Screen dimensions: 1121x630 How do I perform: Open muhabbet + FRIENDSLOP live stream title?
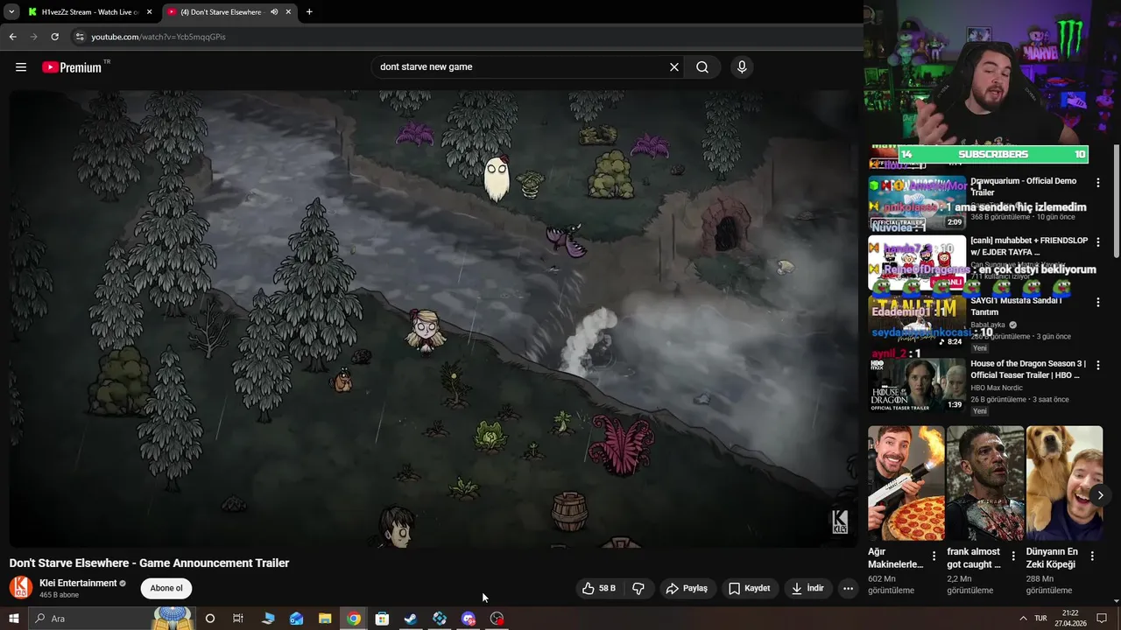(1028, 246)
